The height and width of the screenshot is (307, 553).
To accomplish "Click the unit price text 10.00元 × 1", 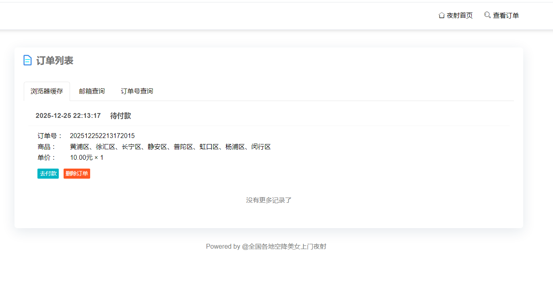I will pos(86,157).
